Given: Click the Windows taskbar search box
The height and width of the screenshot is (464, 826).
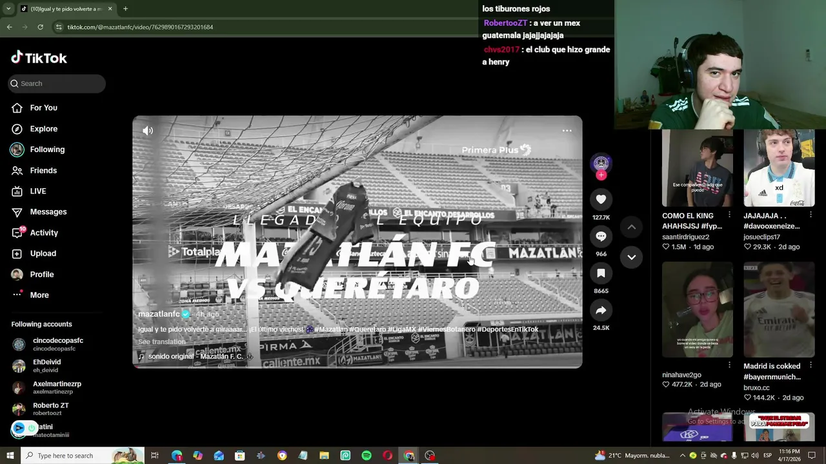Looking at the screenshot, I should 83,456.
